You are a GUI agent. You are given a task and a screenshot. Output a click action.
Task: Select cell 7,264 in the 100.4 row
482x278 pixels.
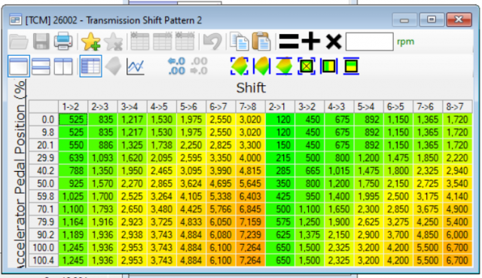pos(250,261)
